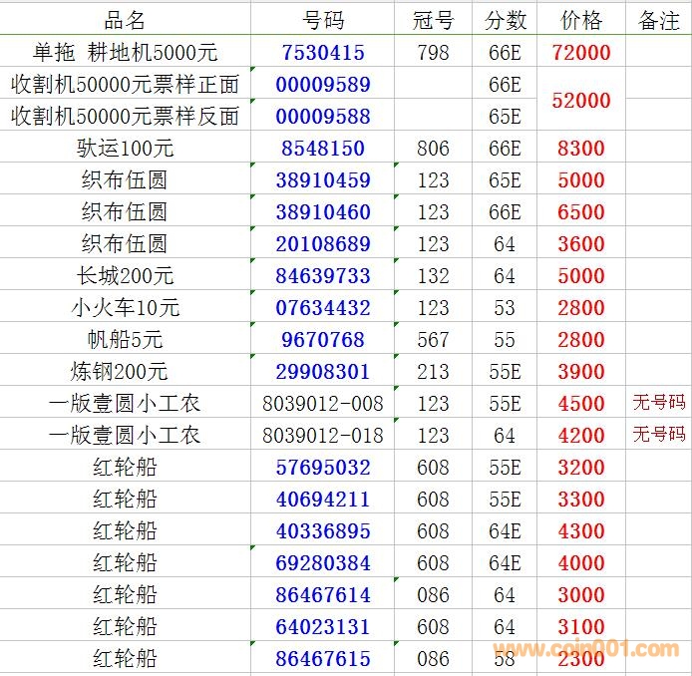Viewport: 692px width, 676px height.
Task: Select serial number 69280384 cell
Action: (323, 563)
